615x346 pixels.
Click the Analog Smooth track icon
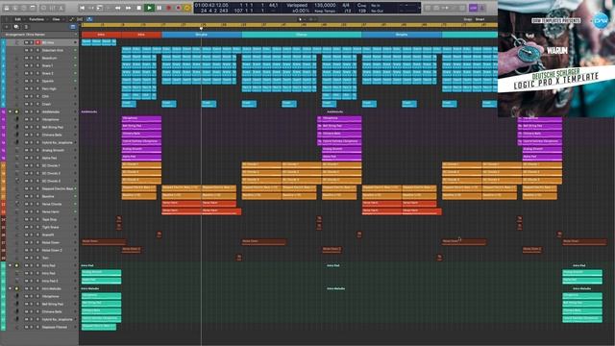point(17,150)
